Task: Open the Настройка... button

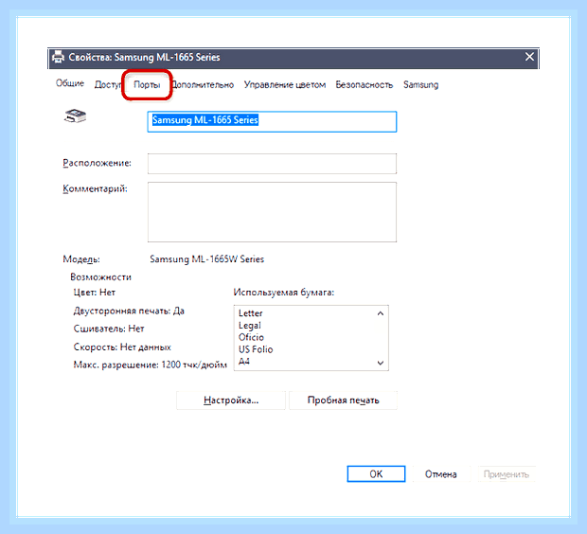Action: tap(231, 400)
